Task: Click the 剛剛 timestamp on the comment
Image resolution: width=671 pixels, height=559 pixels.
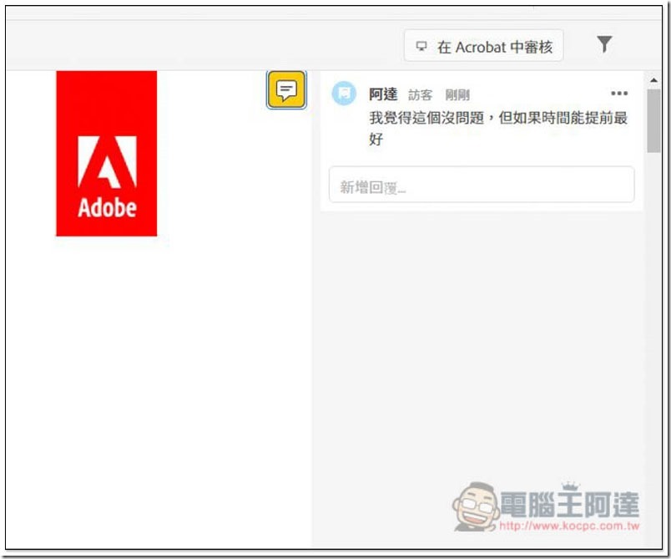Action: pos(457,95)
